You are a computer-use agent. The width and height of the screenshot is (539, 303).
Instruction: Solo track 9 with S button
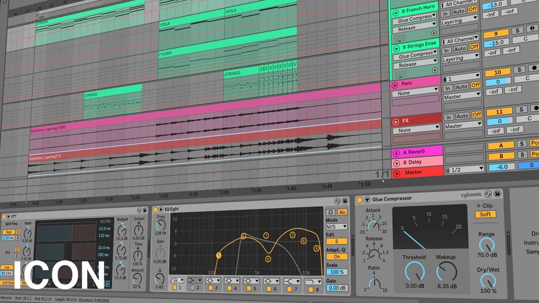[517, 31]
